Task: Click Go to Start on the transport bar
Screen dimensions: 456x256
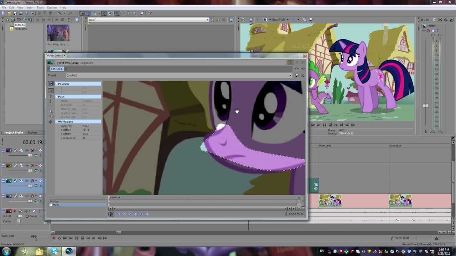Action: coord(88,238)
